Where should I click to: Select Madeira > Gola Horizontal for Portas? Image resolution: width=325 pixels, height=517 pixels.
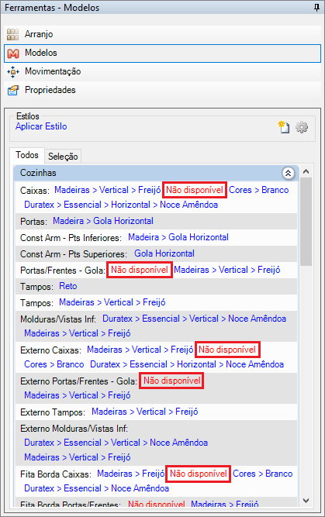click(x=103, y=221)
